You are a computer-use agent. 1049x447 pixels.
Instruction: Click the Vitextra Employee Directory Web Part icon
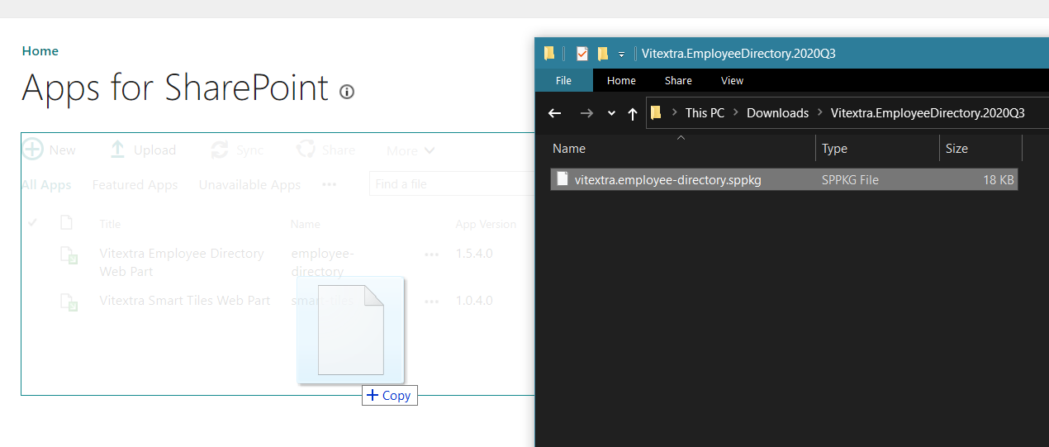pyautogui.click(x=69, y=255)
